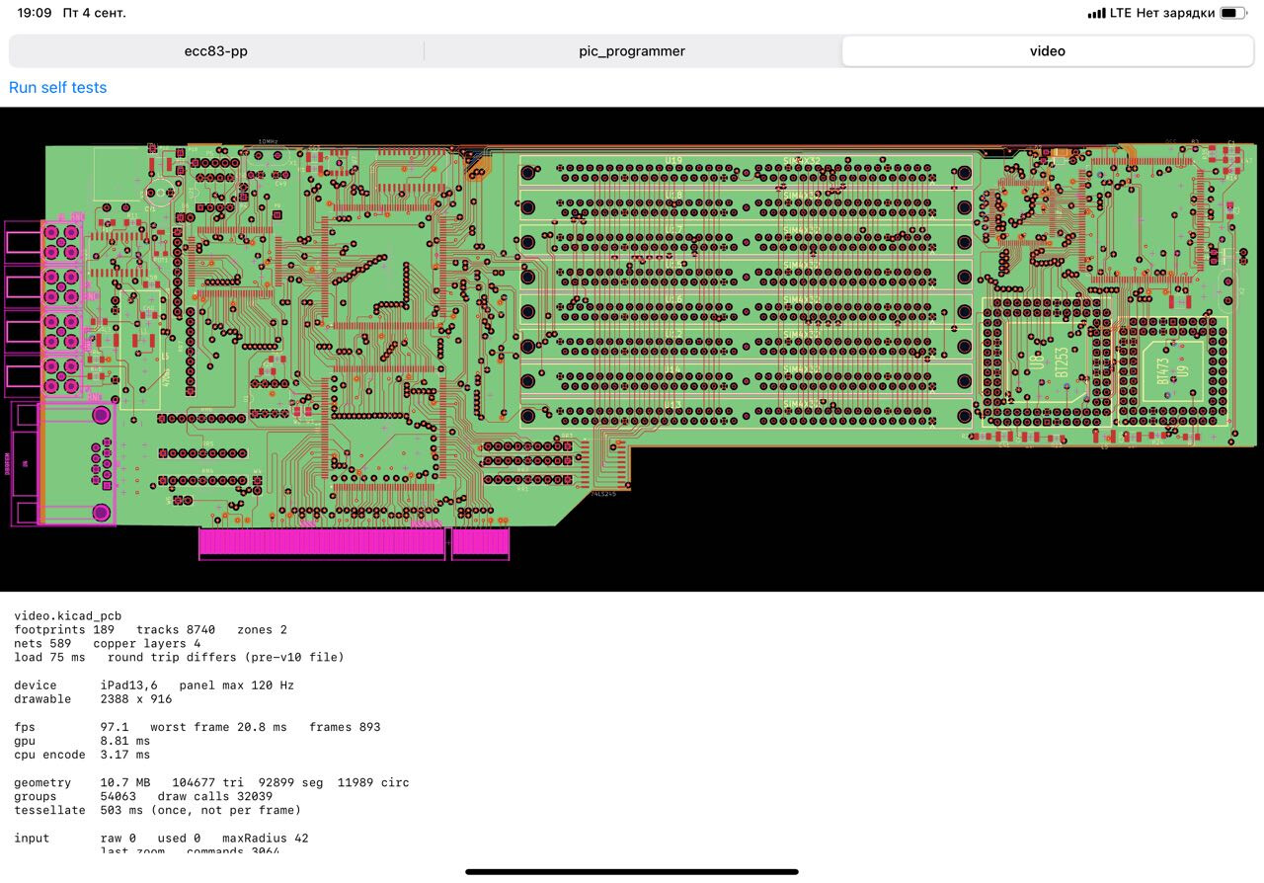1264x883 pixels.
Task: Tap the battery icon in status bar
Action: tap(1233, 13)
